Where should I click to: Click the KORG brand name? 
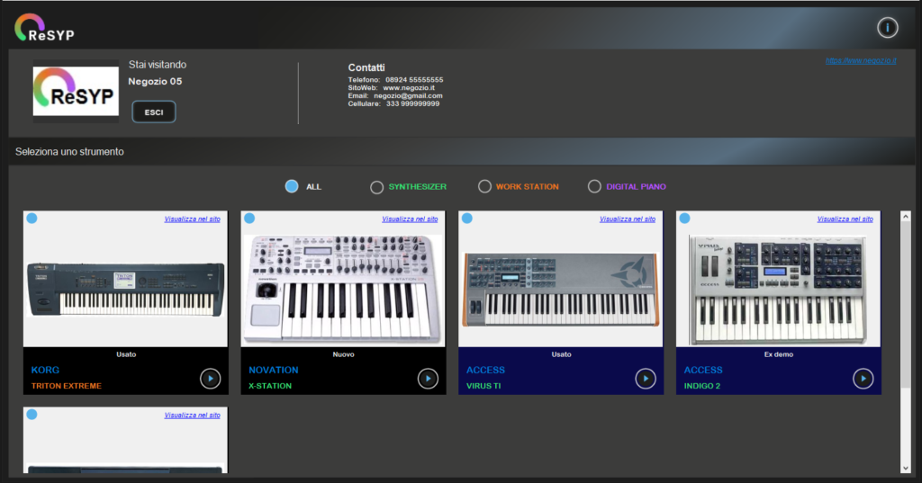click(45, 371)
